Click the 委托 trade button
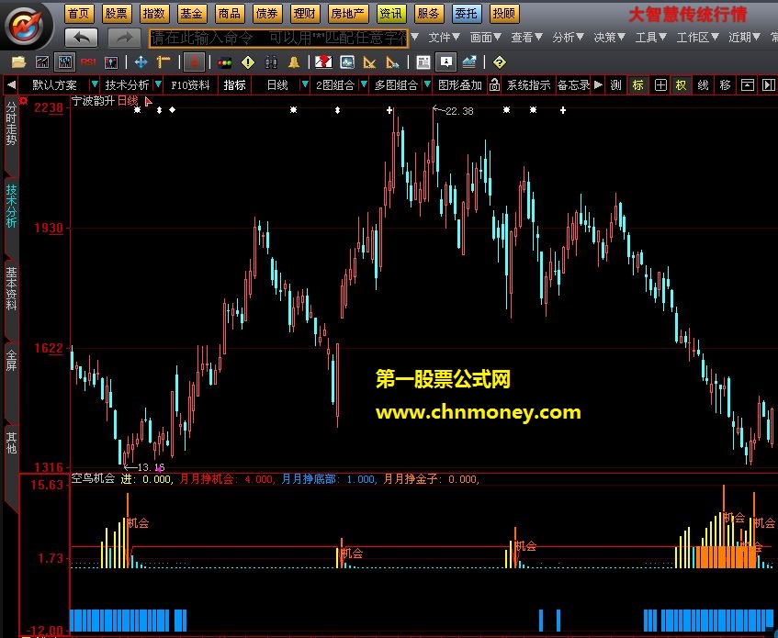The image size is (778, 638). point(467,14)
